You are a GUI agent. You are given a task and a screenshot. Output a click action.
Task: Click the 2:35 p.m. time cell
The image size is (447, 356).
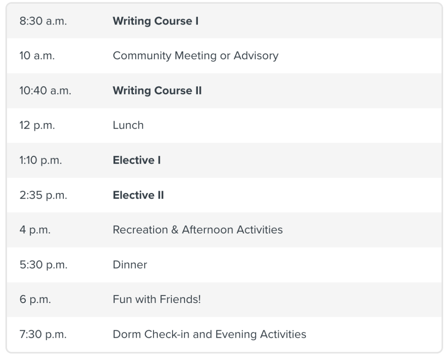pyautogui.click(x=43, y=195)
